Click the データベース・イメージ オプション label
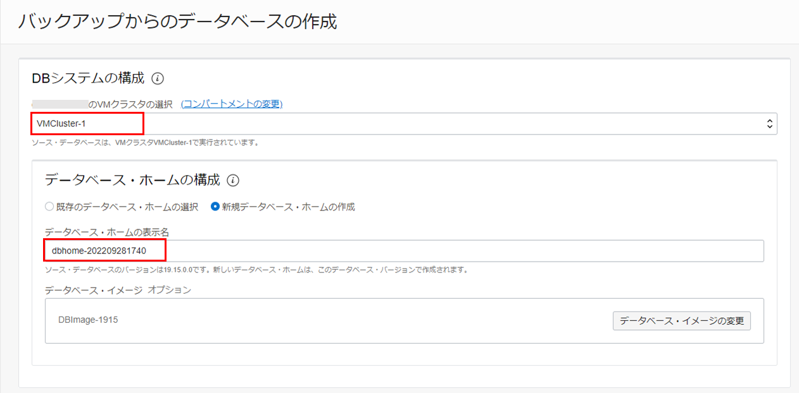 click(x=118, y=290)
